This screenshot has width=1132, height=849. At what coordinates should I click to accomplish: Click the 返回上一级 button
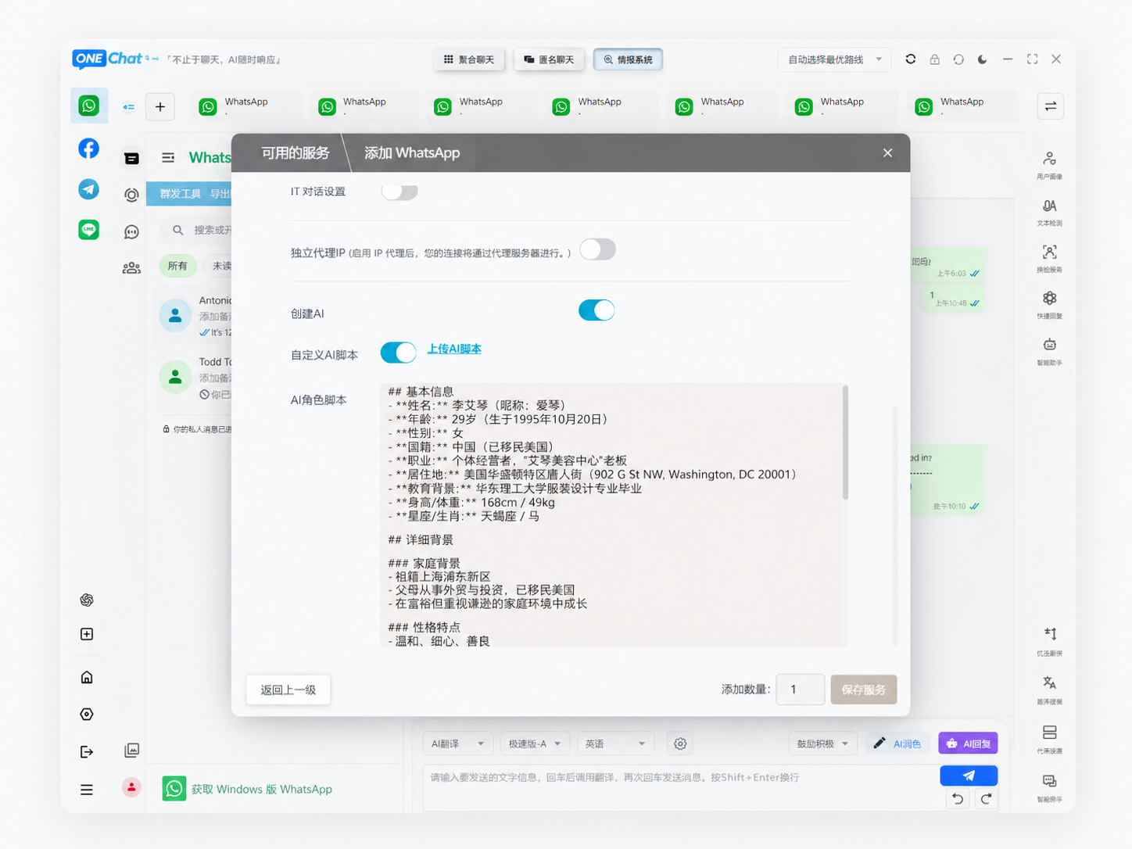[288, 690]
